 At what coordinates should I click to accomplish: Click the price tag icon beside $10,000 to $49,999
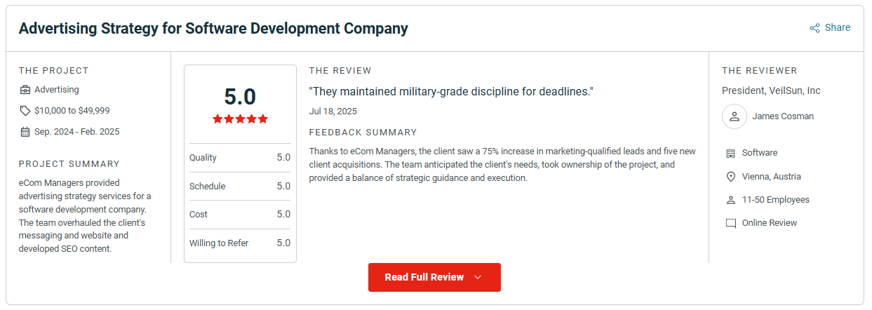tap(25, 111)
